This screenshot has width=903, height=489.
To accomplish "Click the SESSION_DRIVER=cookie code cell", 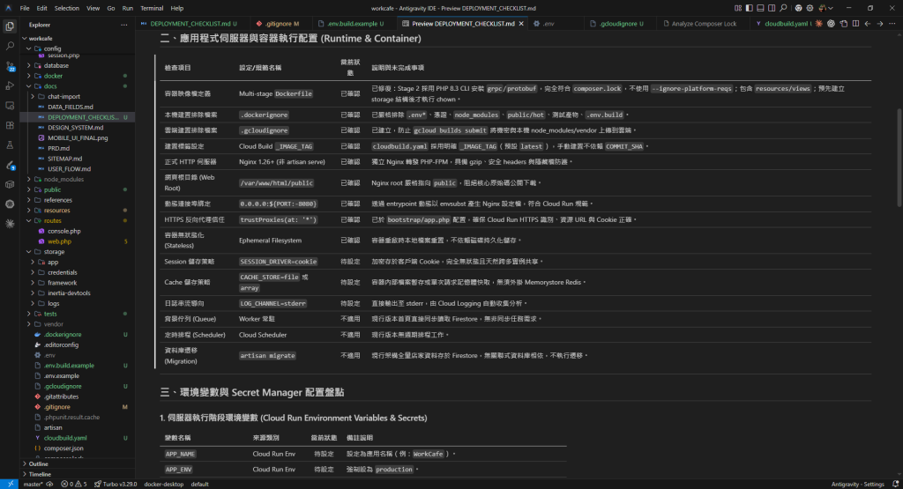I will click(x=278, y=261).
